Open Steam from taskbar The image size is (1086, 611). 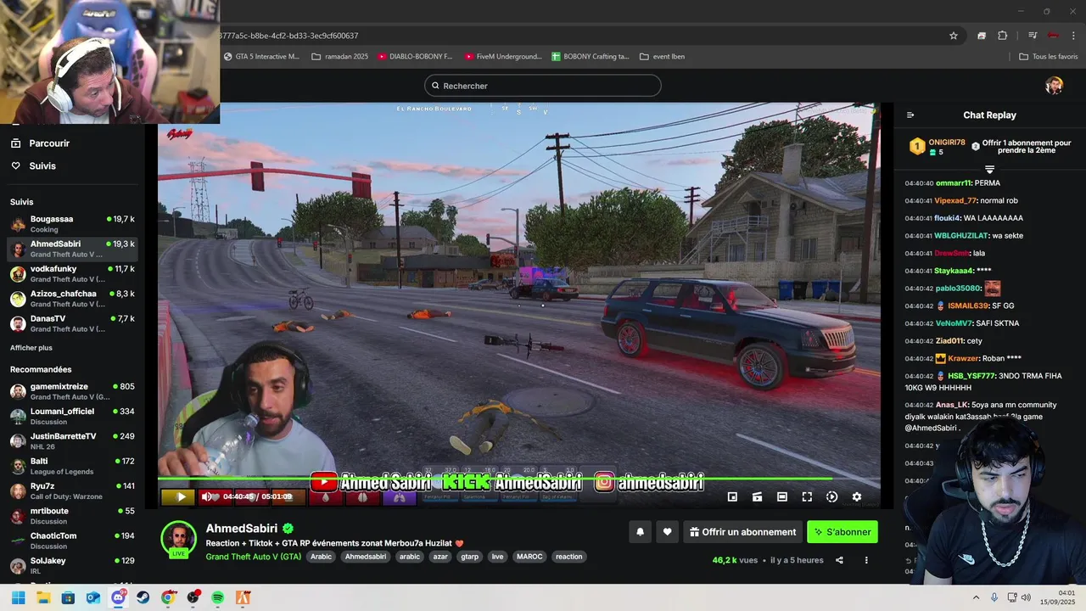point(143,597)
